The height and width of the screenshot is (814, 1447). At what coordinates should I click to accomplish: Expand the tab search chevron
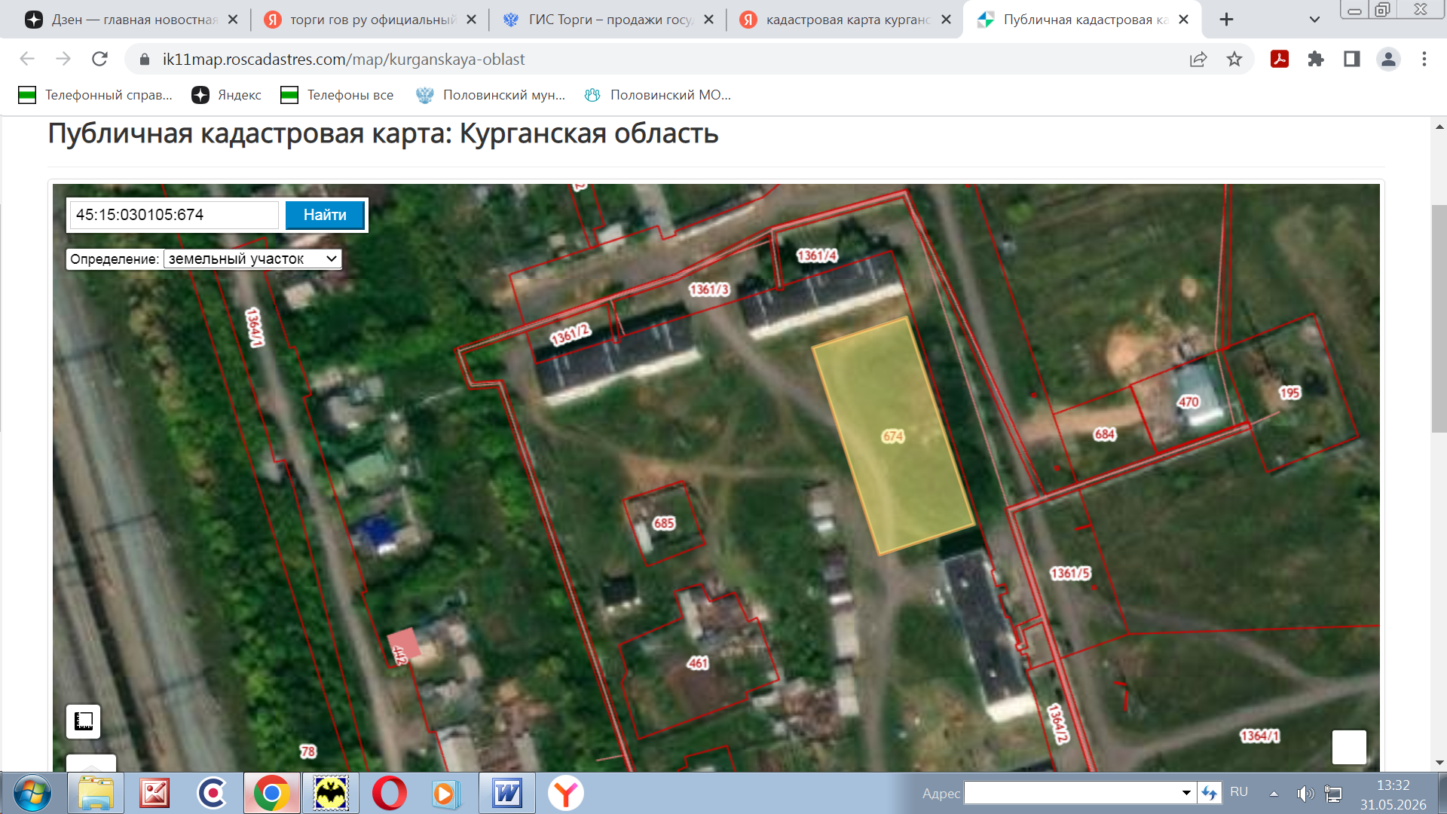click(1314, 20)
